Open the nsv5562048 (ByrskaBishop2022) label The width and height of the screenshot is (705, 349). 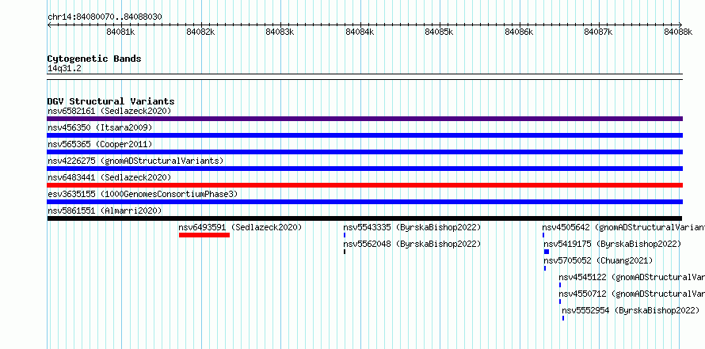[x=412, y=244]
